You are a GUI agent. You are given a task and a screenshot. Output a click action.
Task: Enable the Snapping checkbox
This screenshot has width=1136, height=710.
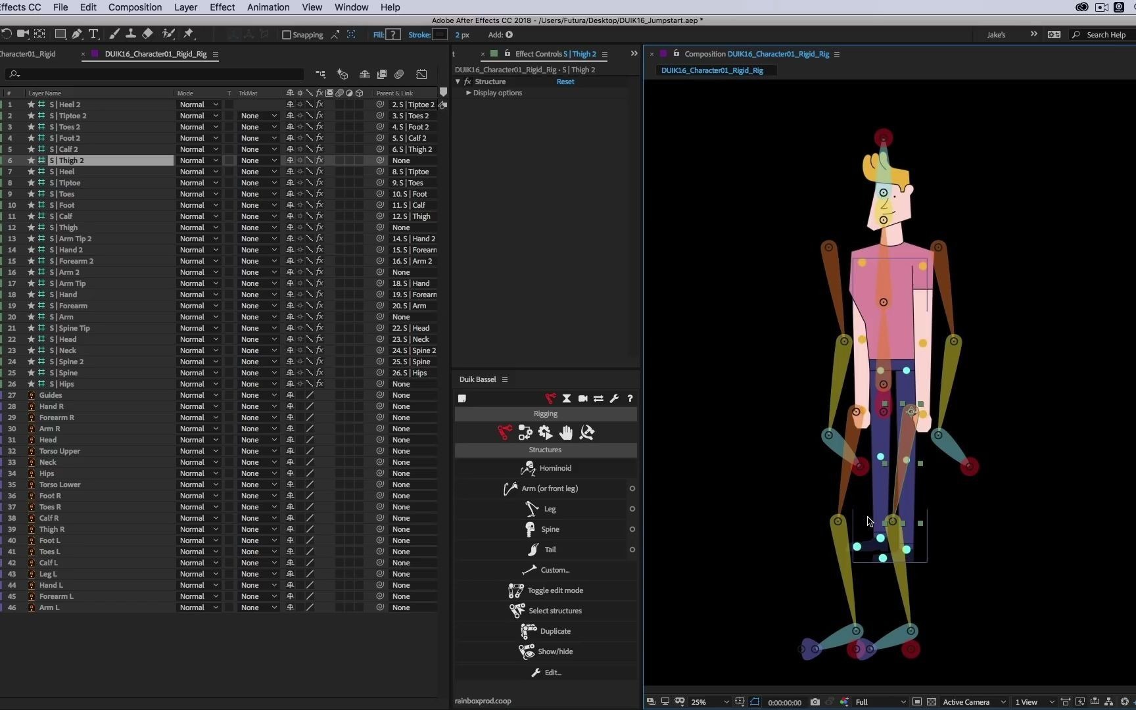pyautogui.click(x=287, y=35)
